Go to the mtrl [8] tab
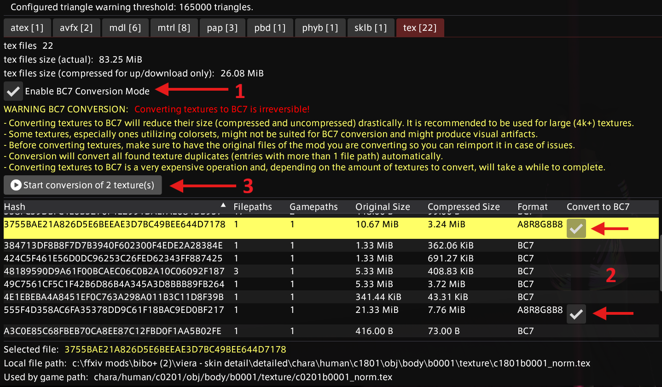Screen dimensions: 662x387 coord(174,28)
